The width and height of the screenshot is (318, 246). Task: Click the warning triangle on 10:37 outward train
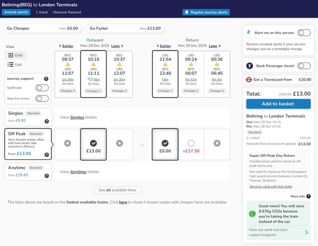119,64
